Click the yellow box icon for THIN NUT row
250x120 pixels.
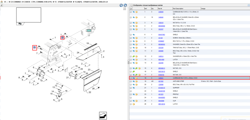[x=136, y=48]
